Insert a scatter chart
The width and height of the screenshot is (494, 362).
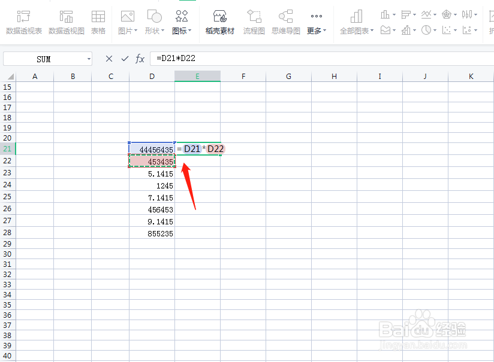(447, 30)
